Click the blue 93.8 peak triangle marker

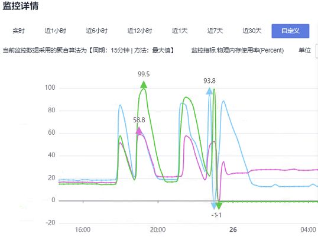click(209, 91)
